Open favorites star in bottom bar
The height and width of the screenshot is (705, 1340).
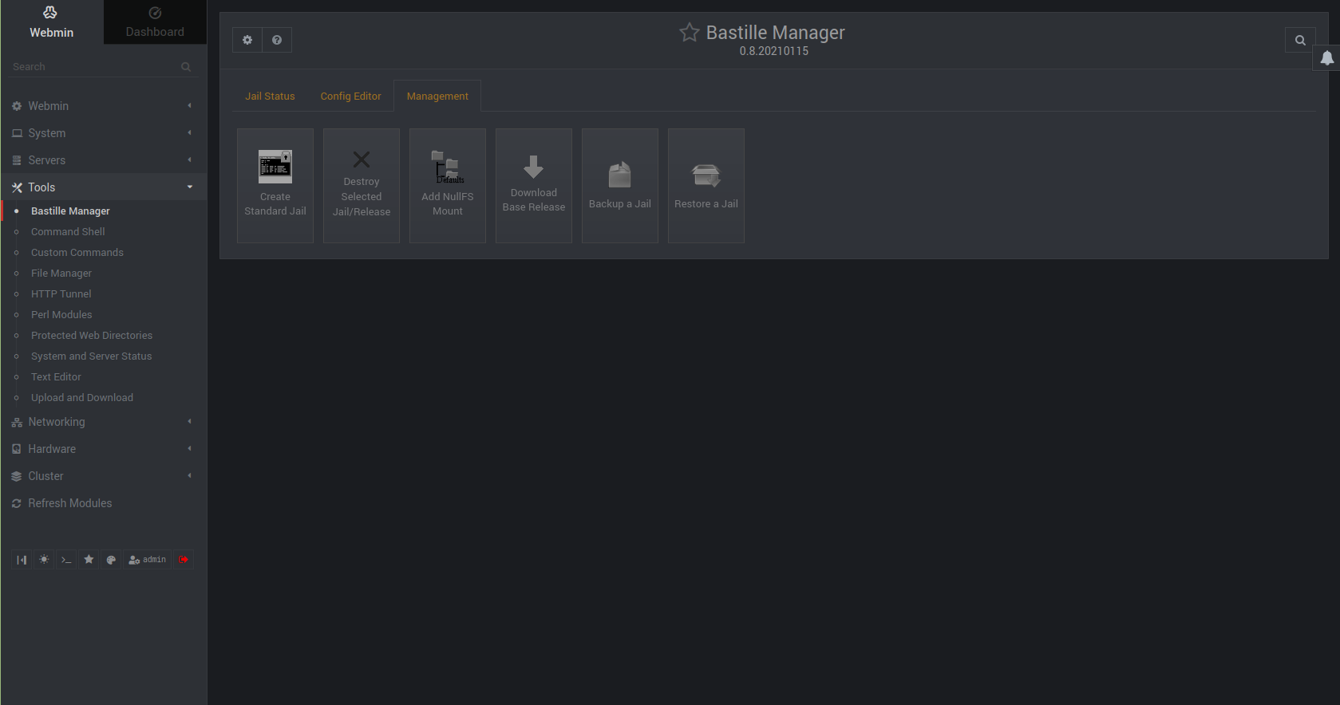pyautogui.click(x=89, y=560)
